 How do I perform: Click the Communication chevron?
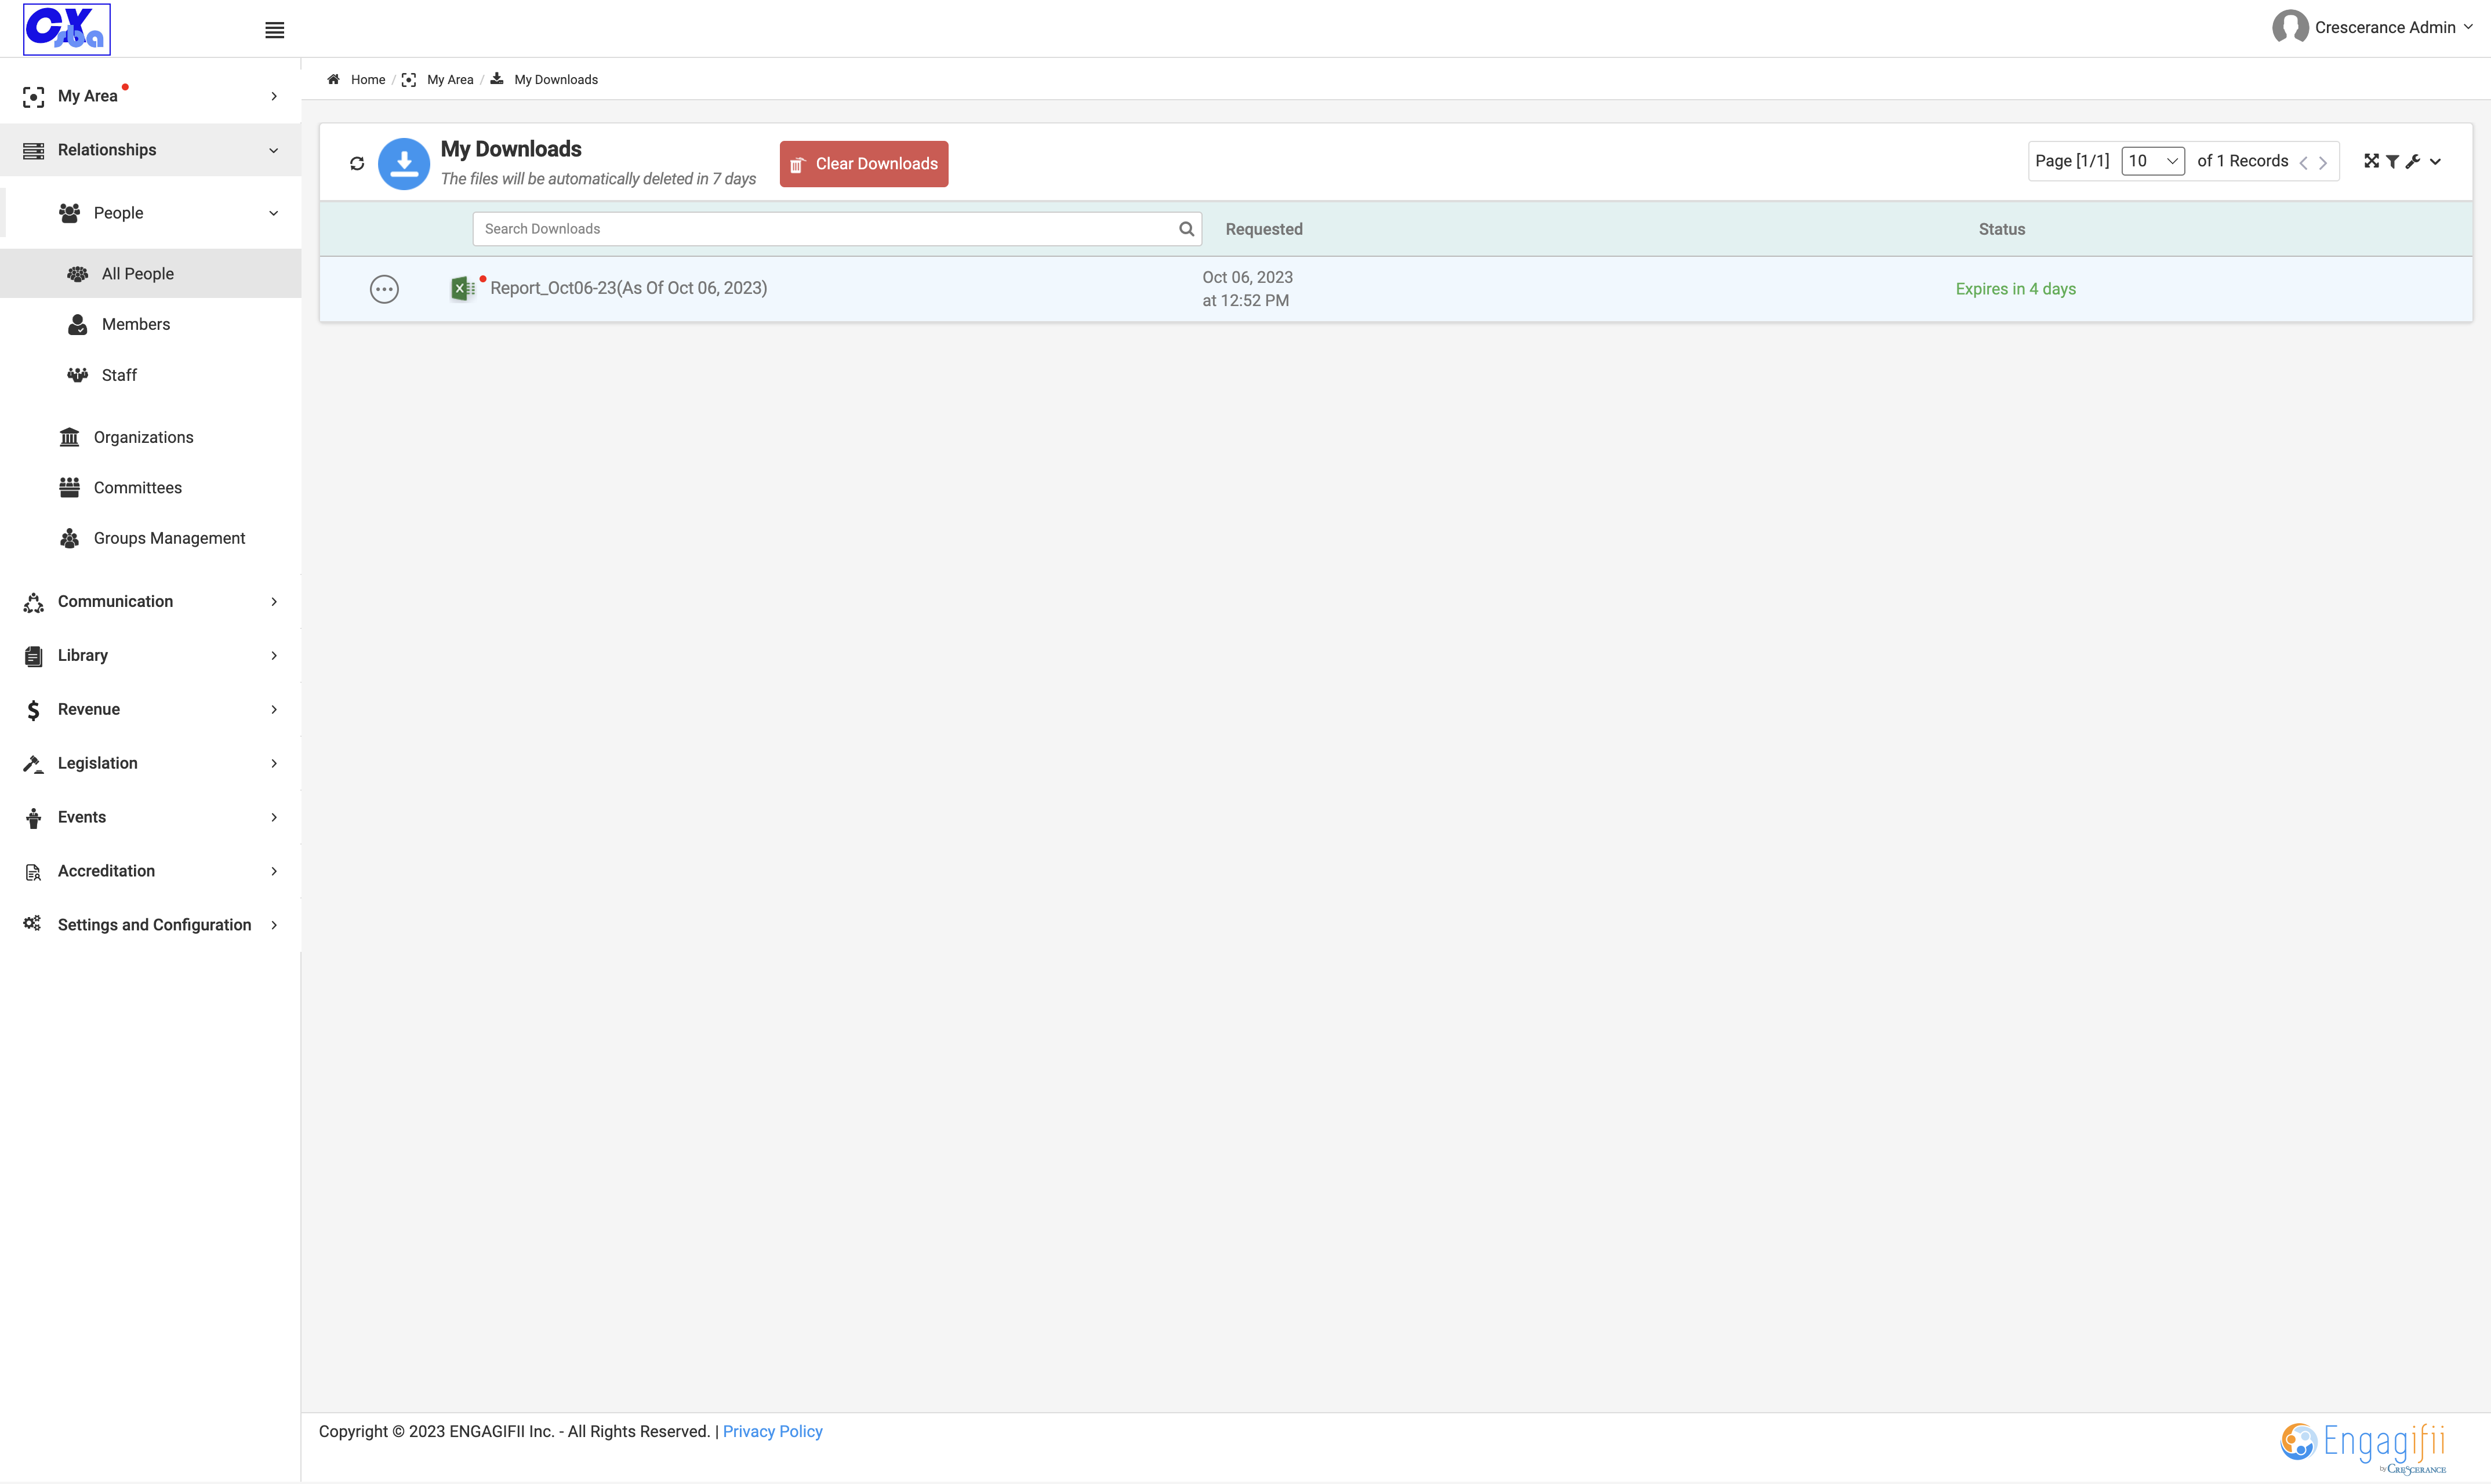274,602
